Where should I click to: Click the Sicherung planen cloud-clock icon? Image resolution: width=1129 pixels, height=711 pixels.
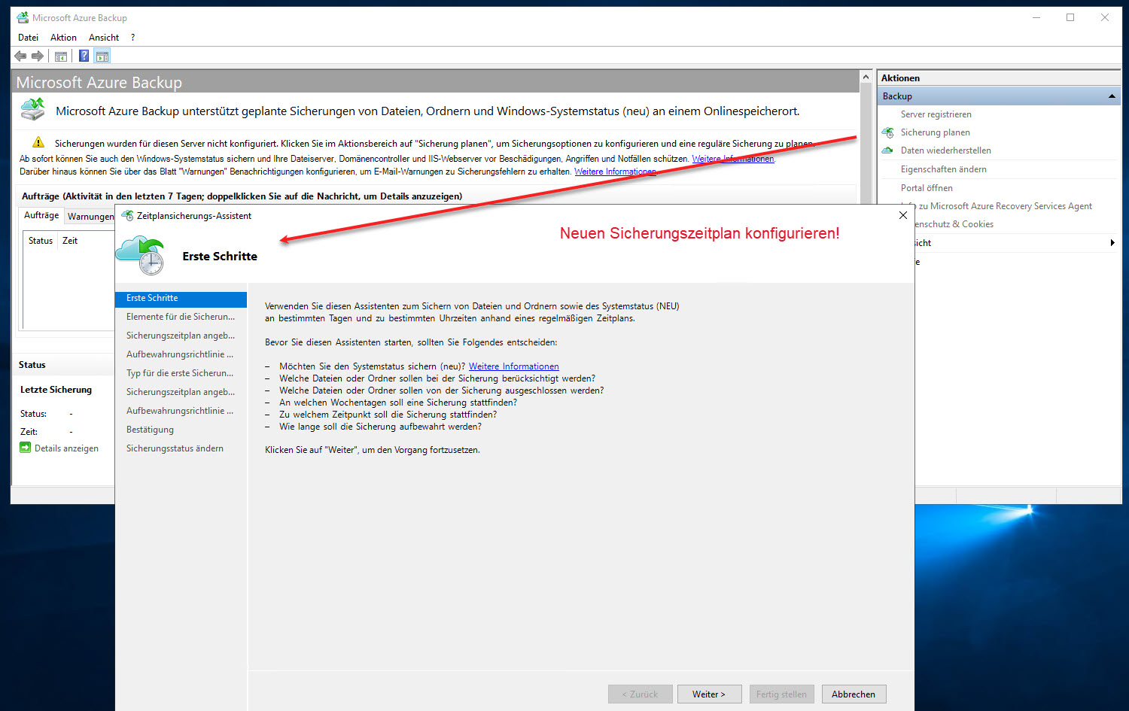888,132
